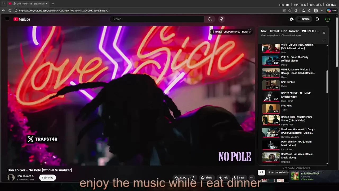Save the video to a playlist
Viewport: 339px width, 191px height.
pyautogui.click(x=239, y=178)
